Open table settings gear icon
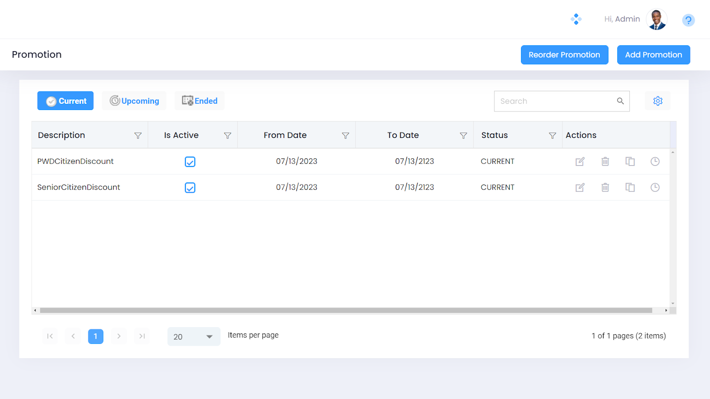 point(658,101)
